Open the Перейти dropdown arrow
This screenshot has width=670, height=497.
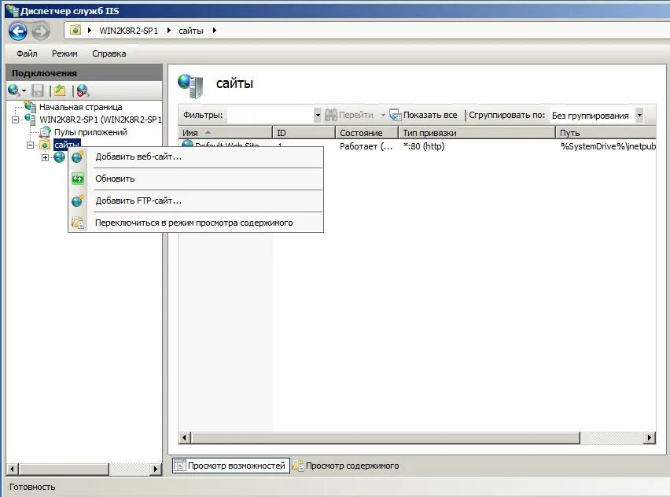coord(383,115)
